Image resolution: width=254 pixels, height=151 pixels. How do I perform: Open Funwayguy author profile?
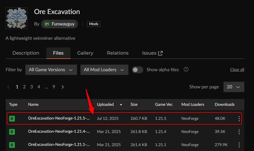click(x=59, y=24)
